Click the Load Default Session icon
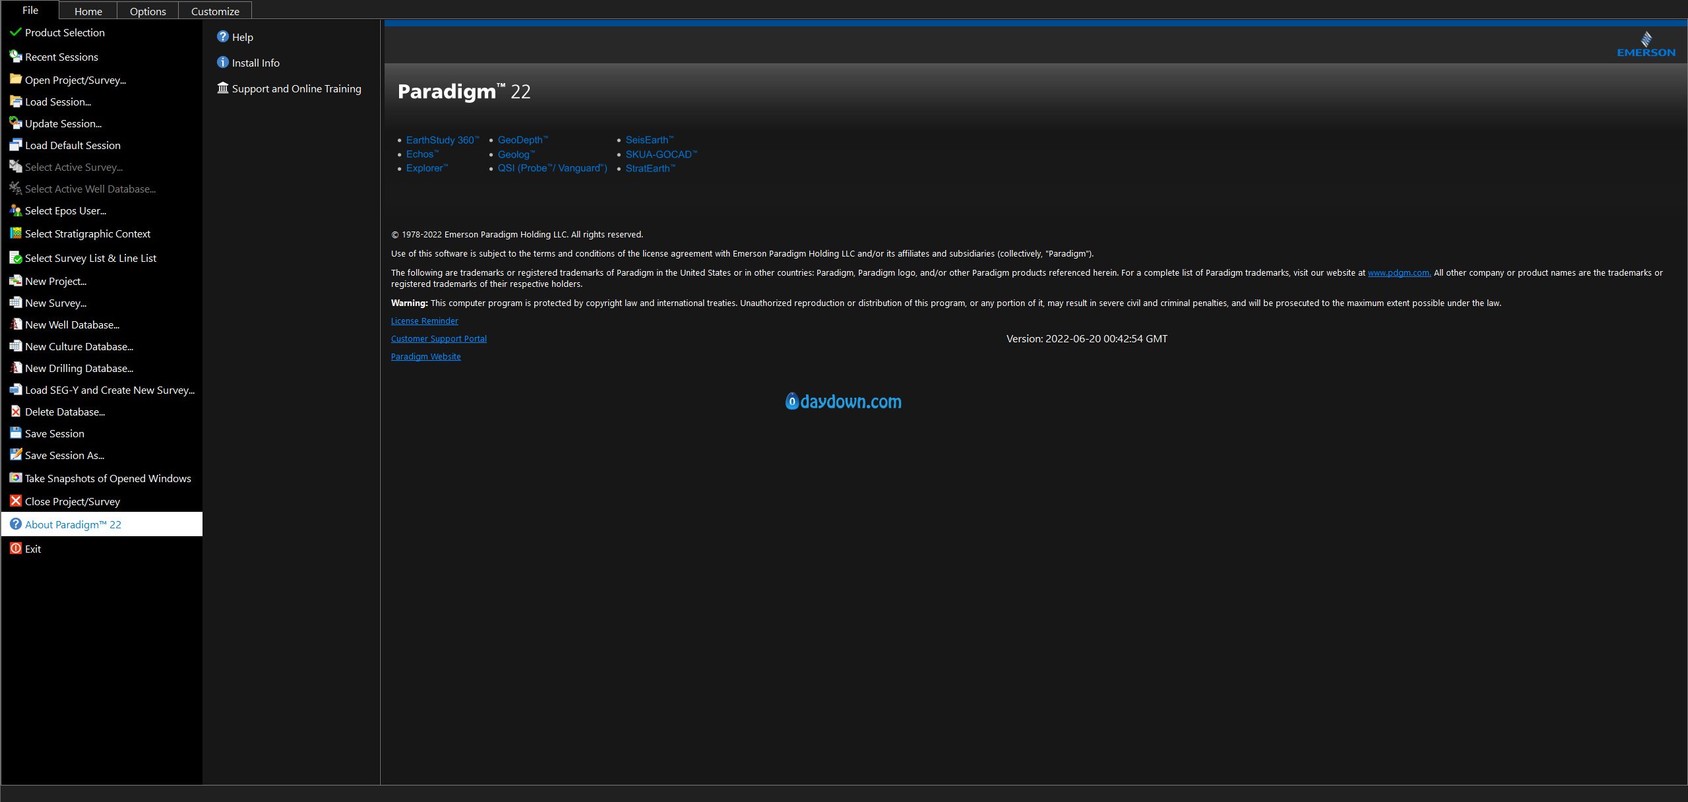Screen dimensions: 1688x802 (16, 145)
